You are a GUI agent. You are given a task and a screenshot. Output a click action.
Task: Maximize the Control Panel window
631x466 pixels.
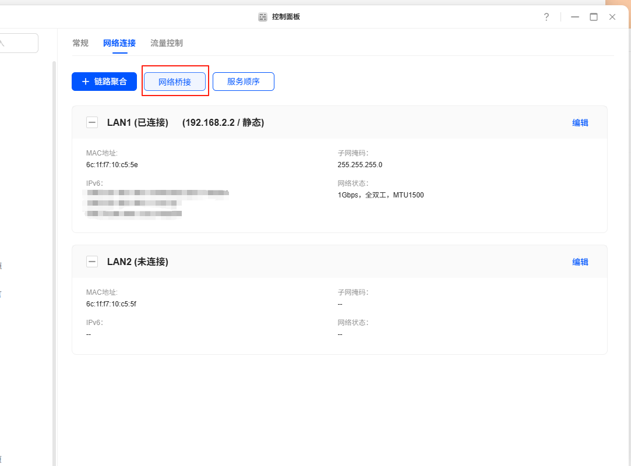[594, 17]
